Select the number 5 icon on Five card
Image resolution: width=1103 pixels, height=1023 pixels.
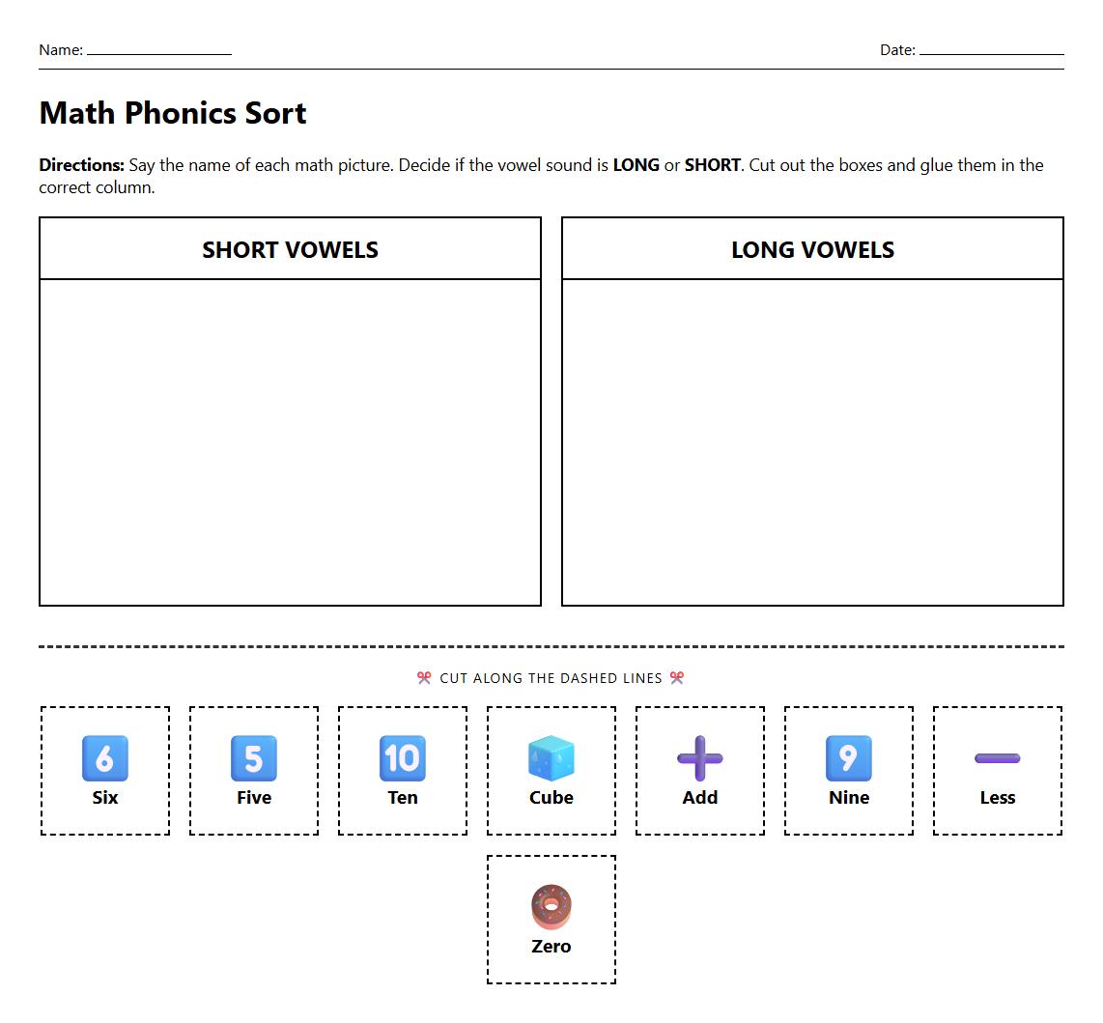pyautogui.click(x=253, y=759)
